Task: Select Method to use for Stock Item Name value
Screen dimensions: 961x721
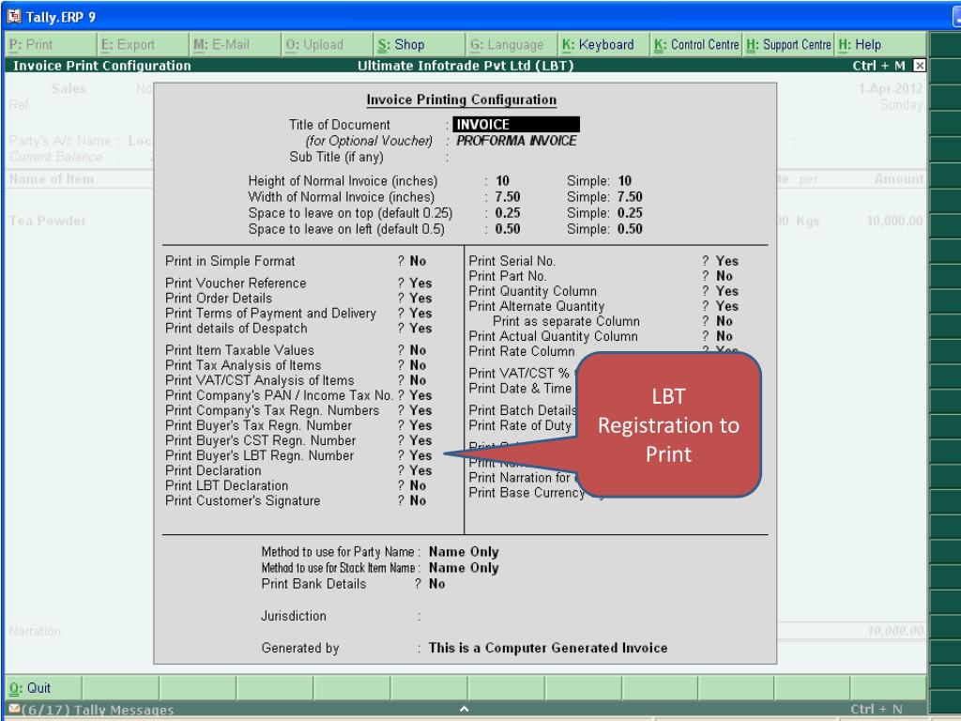Action: click(464, 568)
